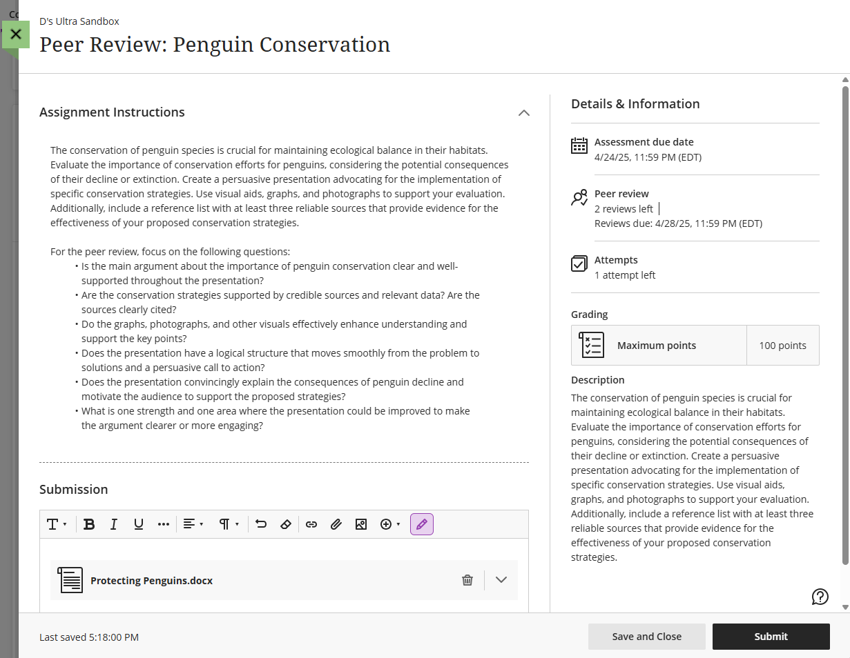The image size is (850, 658).
Task: Close the Peer Review panel with X
Action: click(16, 34)
